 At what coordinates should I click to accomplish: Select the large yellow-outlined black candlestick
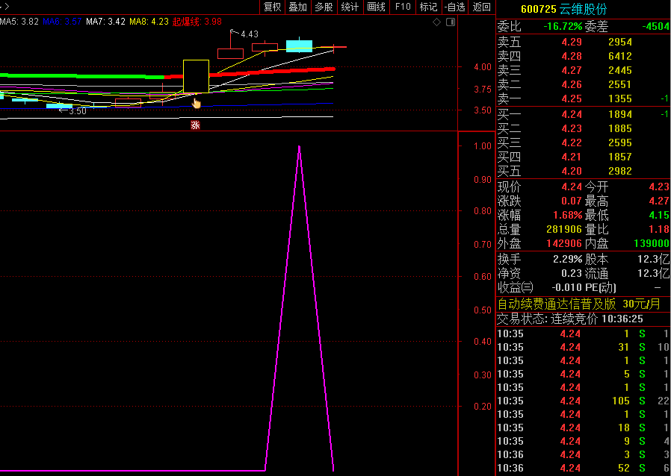(x=196, y=76)
